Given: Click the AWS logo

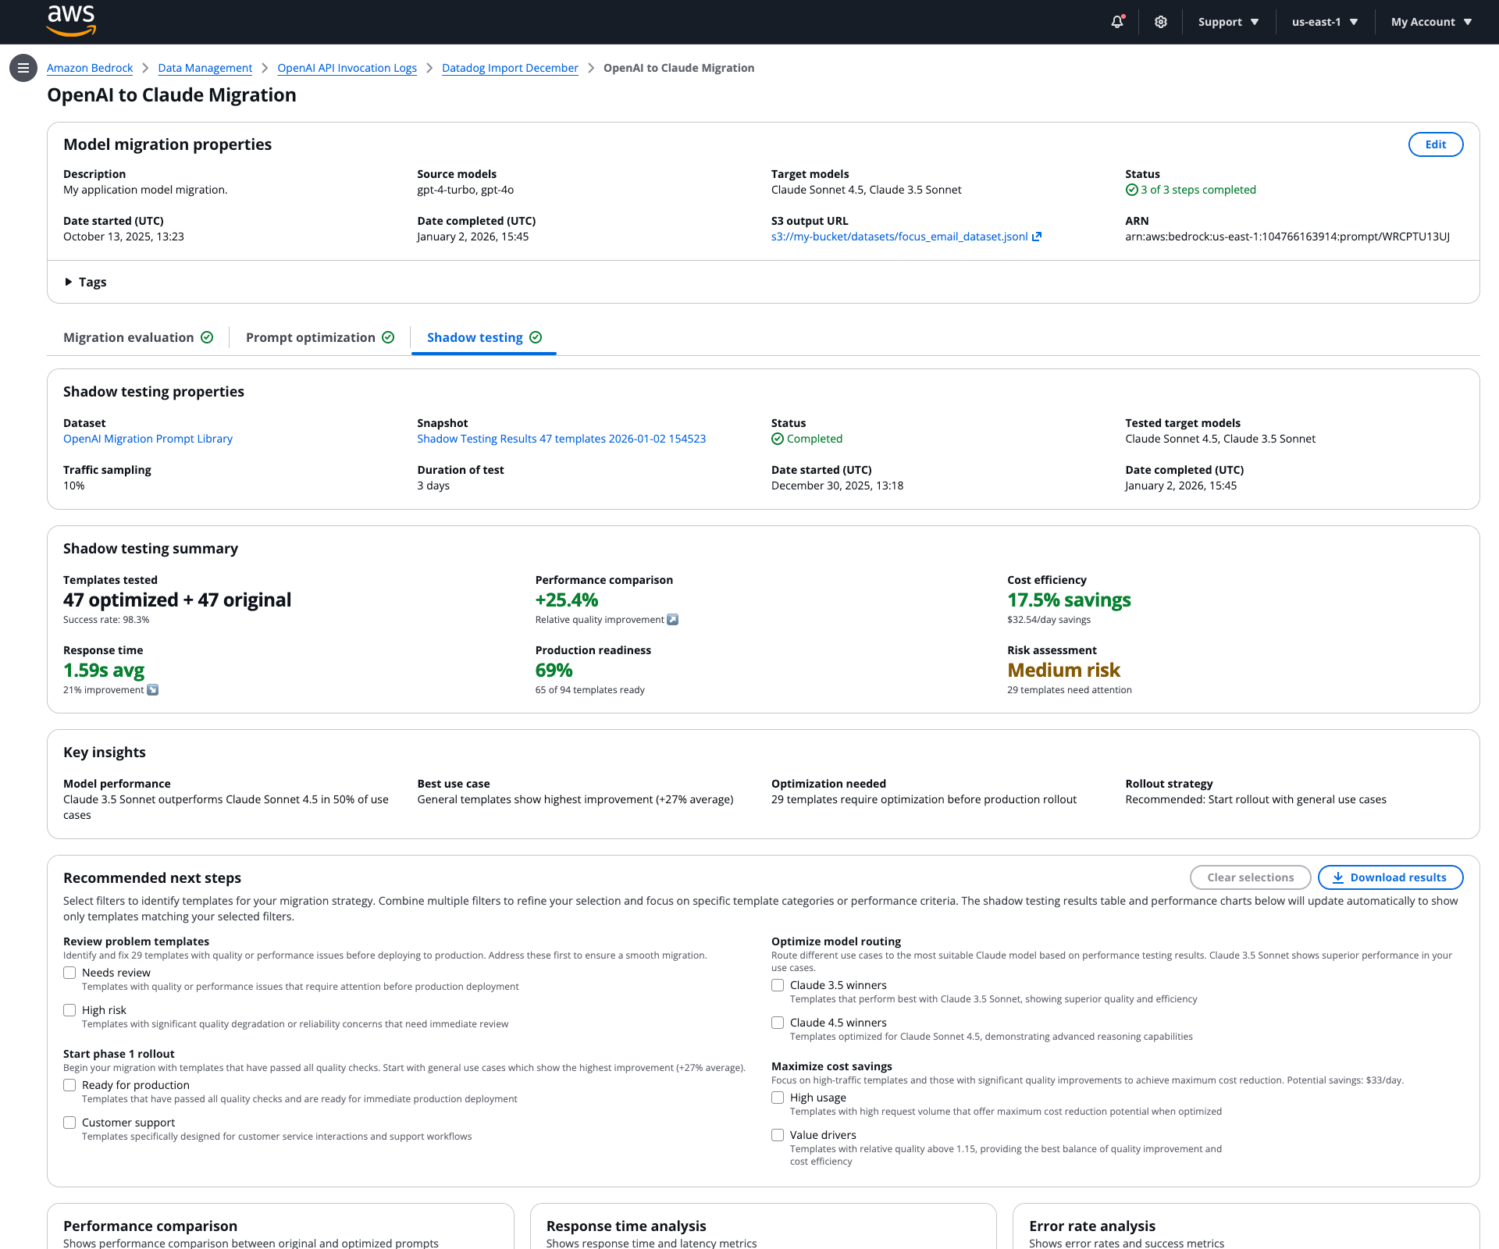Looking at the screenshot, I should 71,21.
